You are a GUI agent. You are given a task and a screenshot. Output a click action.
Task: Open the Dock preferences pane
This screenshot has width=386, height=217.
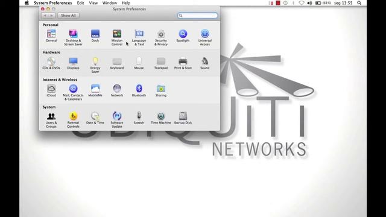pos(95,36)
